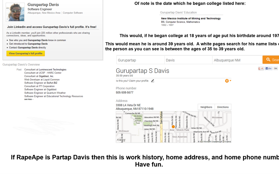Viewport: 279px width, 174px height.
Task: Click 'Software Engineer at Educational Technology Resources'
Action: click(54, 96)
